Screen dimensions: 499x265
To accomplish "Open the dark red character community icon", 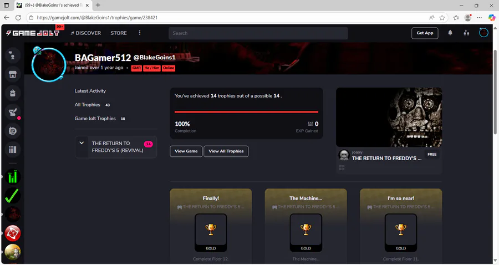I will tap(12, 215).
